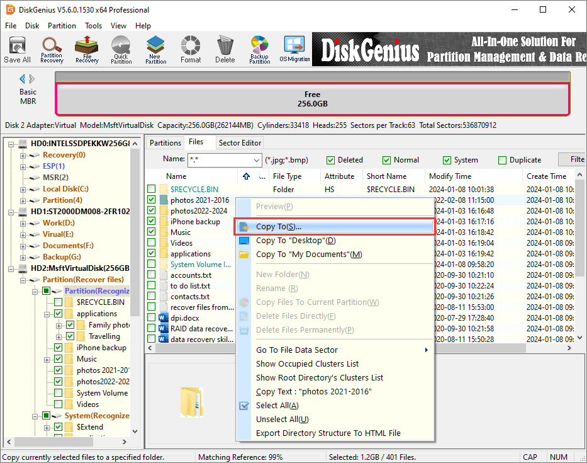Toggle the Deleted filter checkbox
The height and width of the screenshot is (463, 587).
330,161
